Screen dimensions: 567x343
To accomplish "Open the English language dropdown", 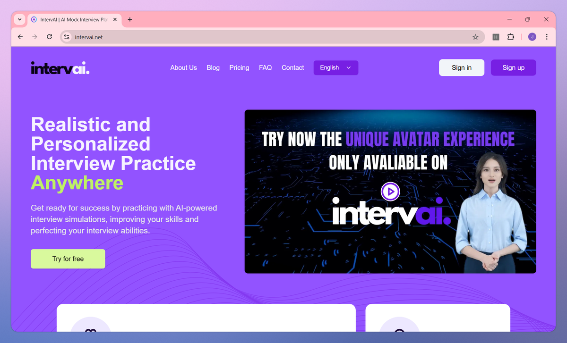I will [x=336, y=67].
